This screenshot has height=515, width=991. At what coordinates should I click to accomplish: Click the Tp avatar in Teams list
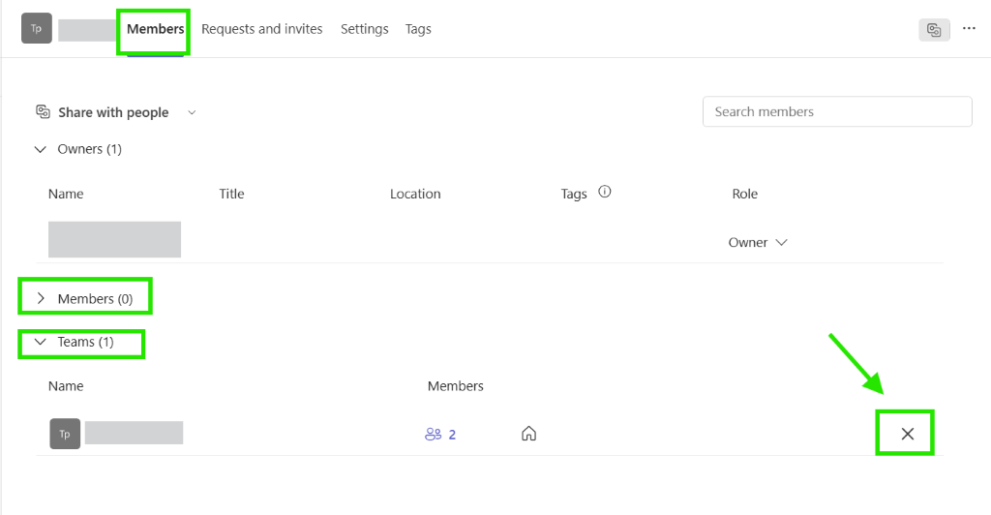point(65,434)
